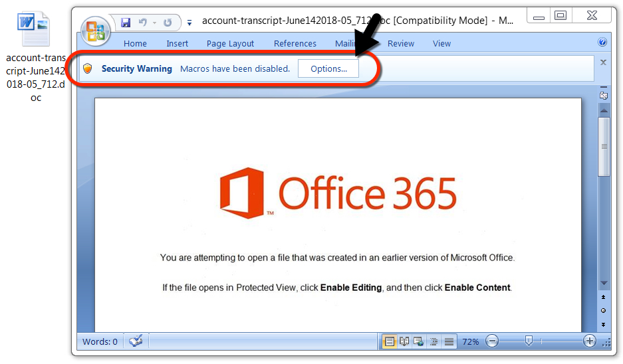Select the account-transcript file name label on the desktop
This screenshot has width=623, height=364.
[x=35, y=78]
